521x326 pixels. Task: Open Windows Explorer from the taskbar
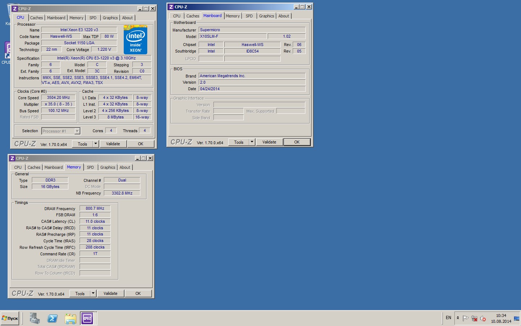point(70,318)
